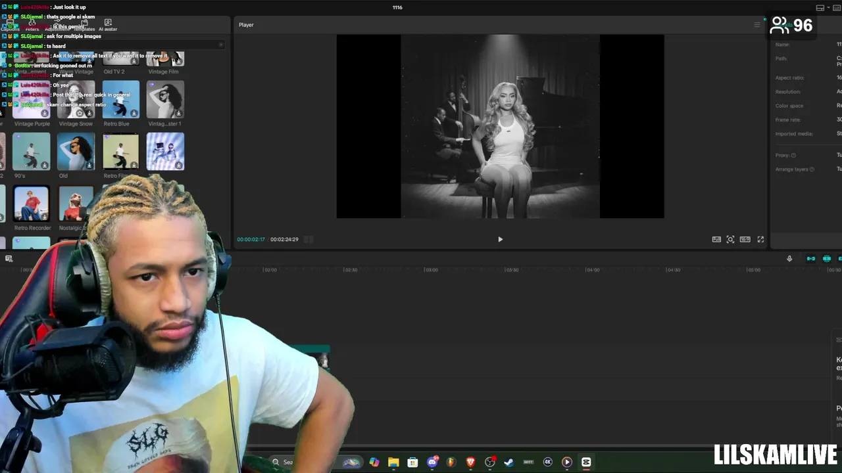Click the microphone record voiceover icon

789,258
